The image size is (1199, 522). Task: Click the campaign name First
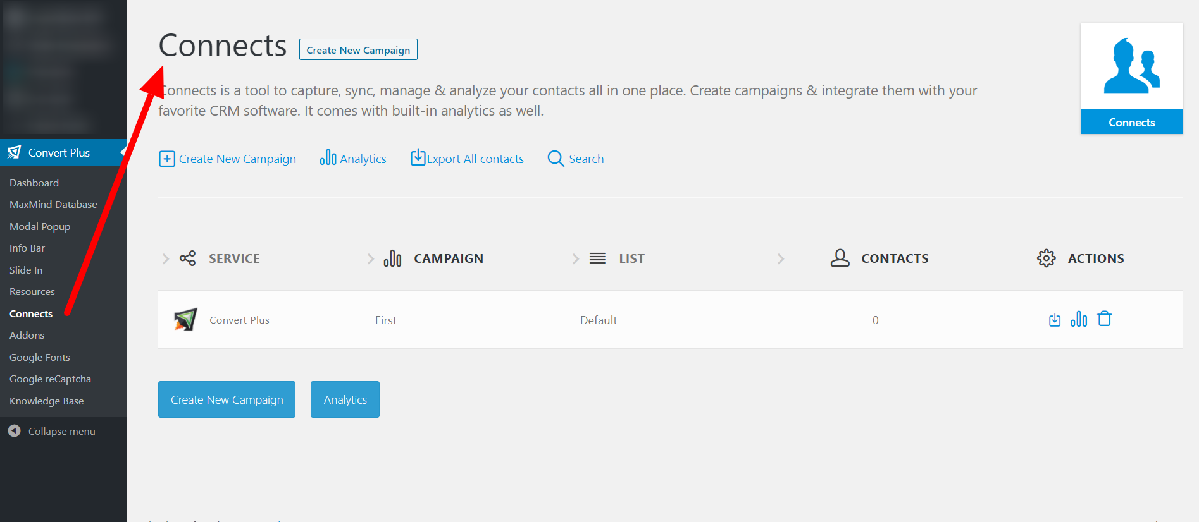point(386,320)
